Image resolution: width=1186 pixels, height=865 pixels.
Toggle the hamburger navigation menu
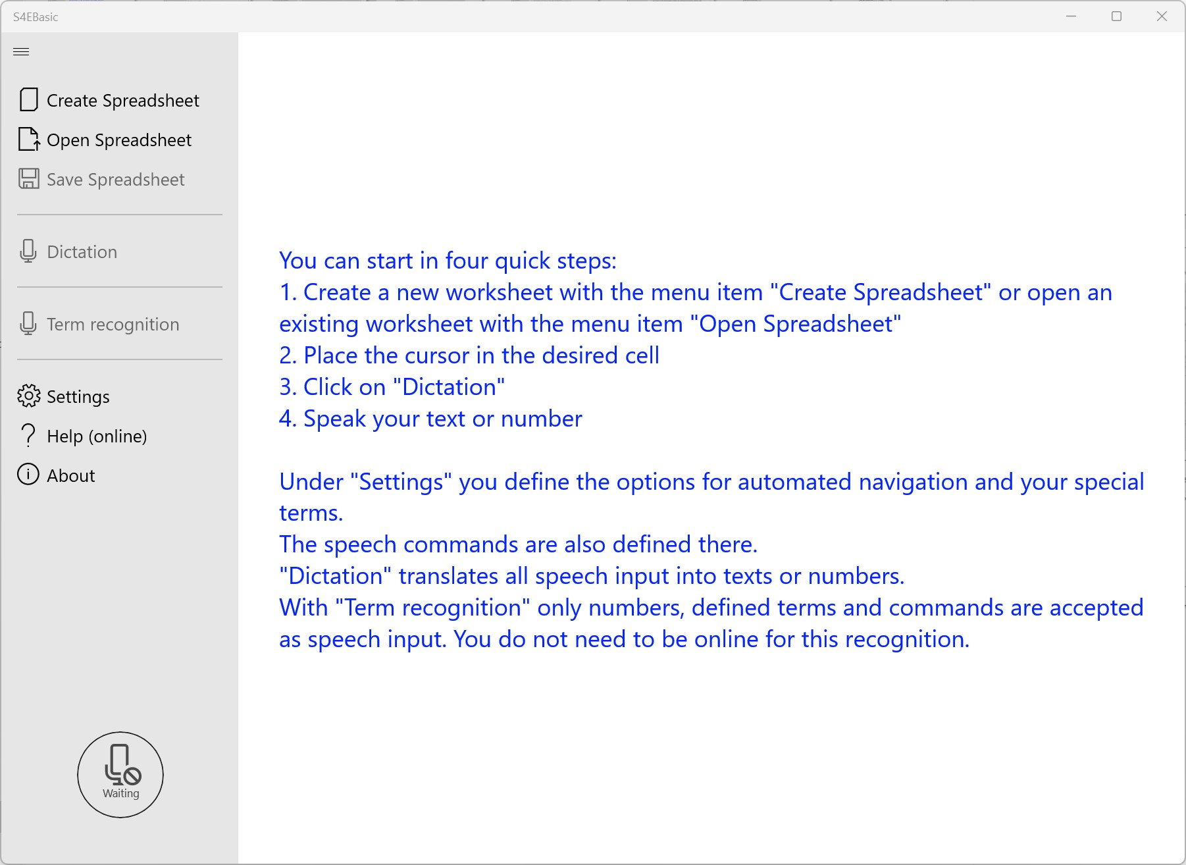pos(21,51)
